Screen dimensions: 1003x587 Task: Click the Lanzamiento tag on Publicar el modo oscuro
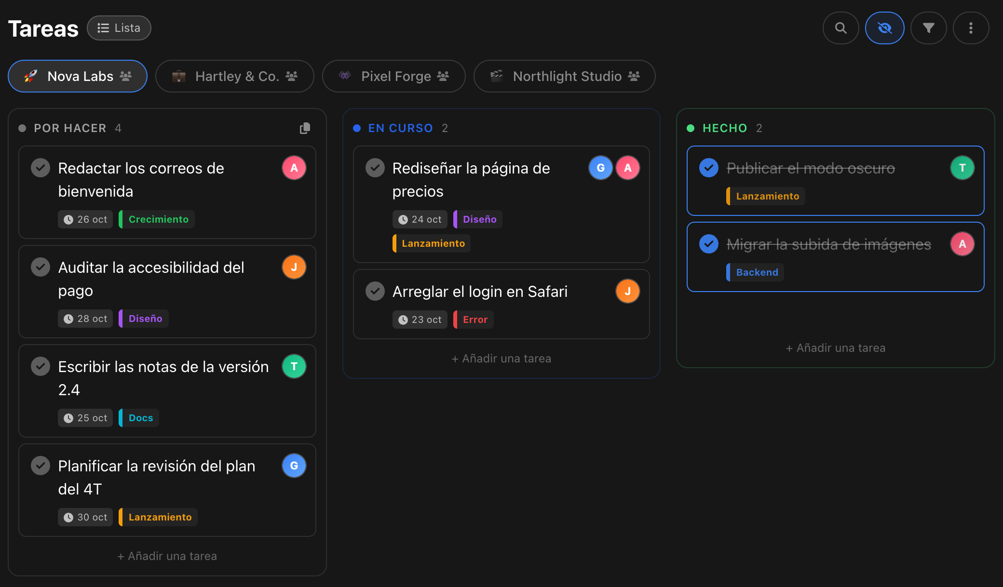pos(766,196)
